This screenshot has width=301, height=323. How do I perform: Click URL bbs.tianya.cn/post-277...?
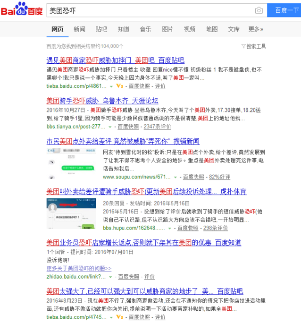point(75,127)
